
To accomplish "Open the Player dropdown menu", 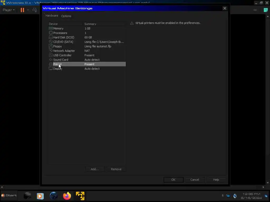I will pos(8,10).
